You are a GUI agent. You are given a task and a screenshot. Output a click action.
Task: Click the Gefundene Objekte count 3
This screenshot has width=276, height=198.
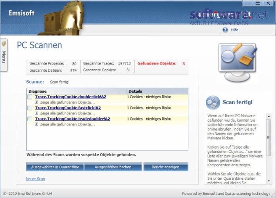[184, 64]
